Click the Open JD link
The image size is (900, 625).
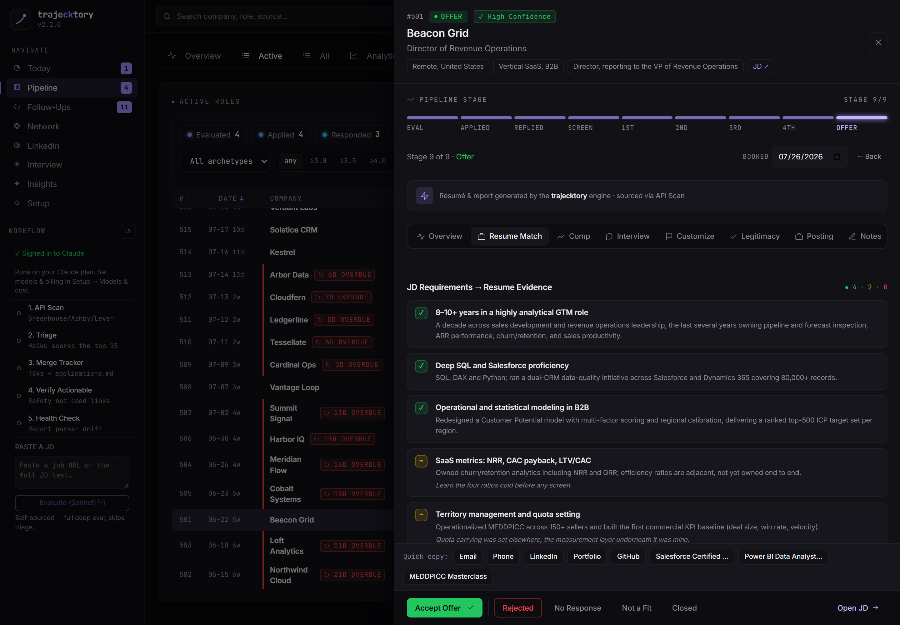tap(858, 608)
